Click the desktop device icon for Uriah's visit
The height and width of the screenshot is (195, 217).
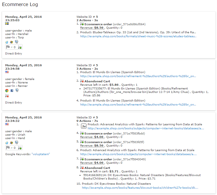(x=17, y=143)
